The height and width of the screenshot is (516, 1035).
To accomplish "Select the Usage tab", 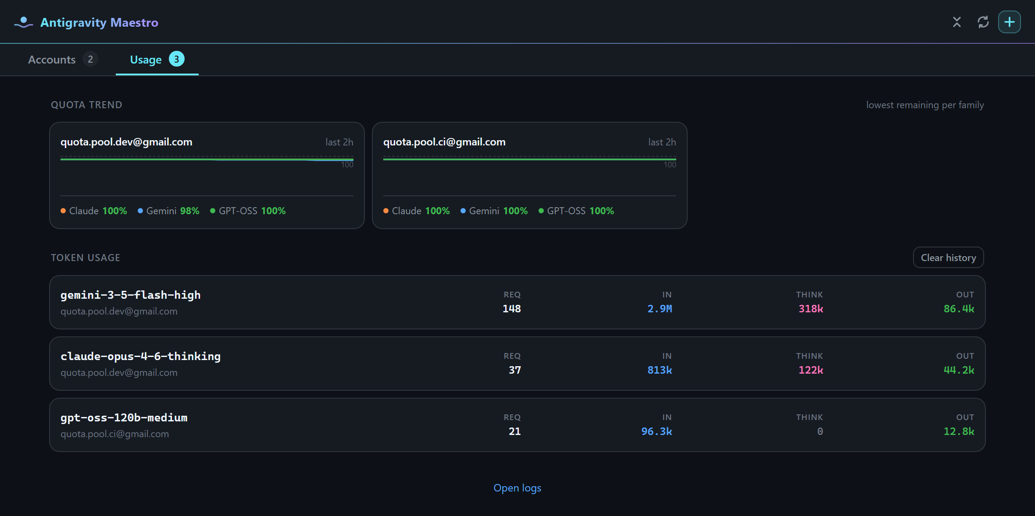I will [157, 60].
